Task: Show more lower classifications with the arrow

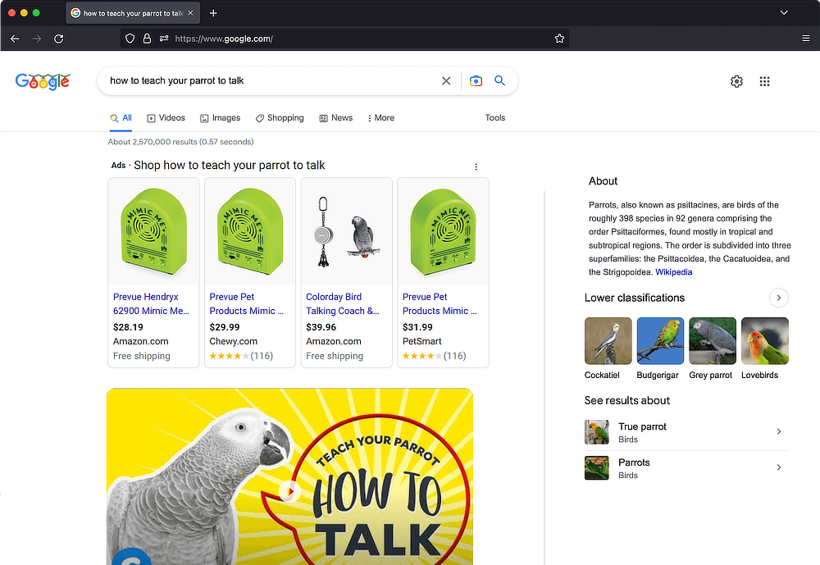Action: (x=779, y=298)
